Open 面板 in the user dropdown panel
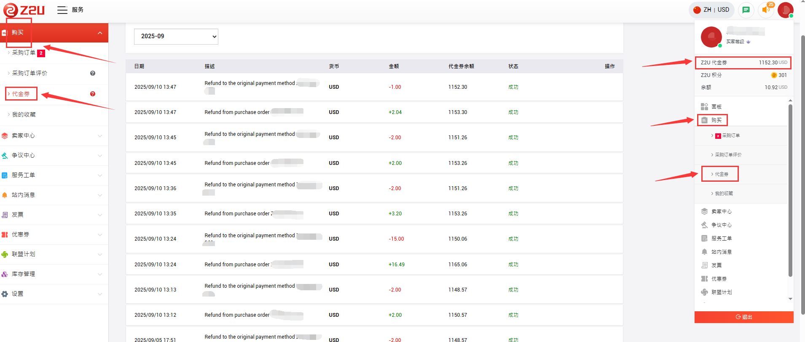The width and height of the screenshot is (805, 342). point(716,106)
